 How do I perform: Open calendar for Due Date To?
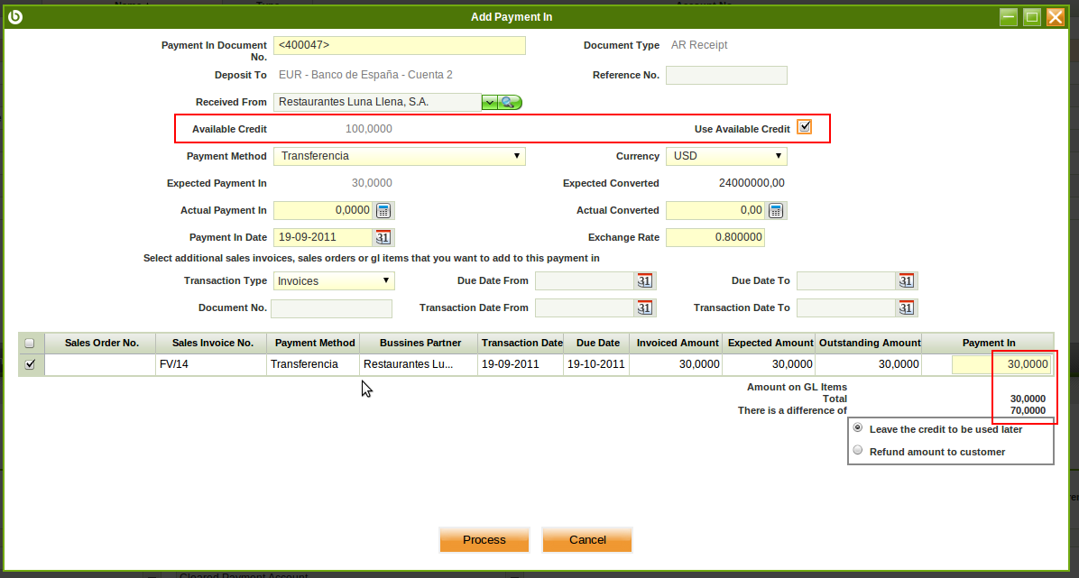[x=906, y=281]
